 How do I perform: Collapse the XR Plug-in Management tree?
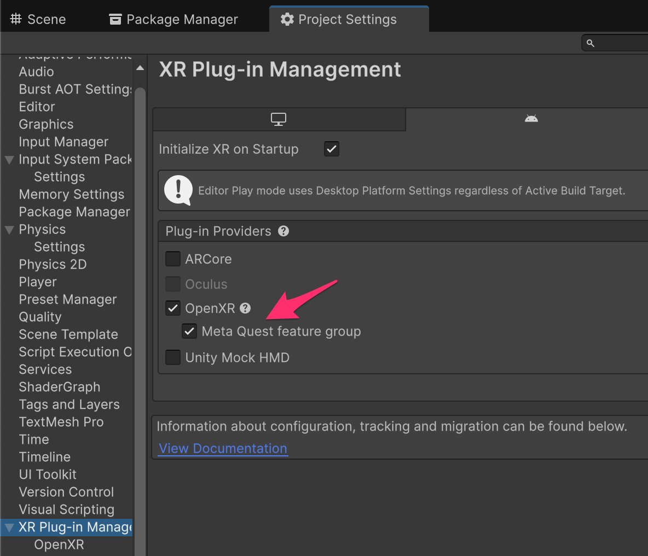coord(9,528)
